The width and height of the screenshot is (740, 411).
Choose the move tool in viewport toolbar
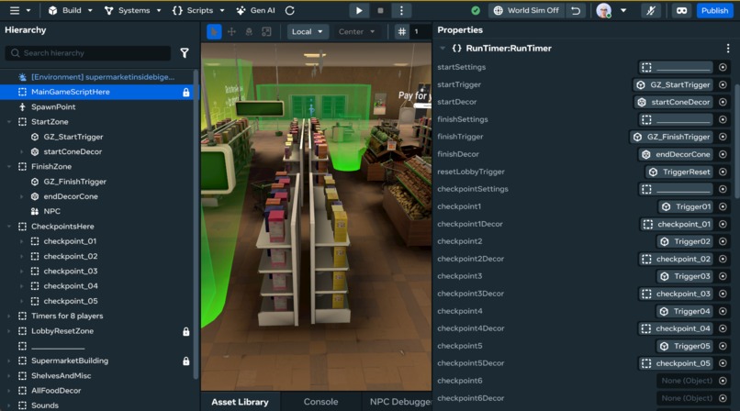231,31
